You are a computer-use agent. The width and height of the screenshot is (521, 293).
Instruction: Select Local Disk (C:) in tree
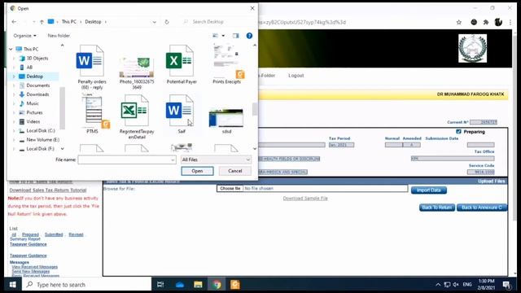click(x=37, y=130)
